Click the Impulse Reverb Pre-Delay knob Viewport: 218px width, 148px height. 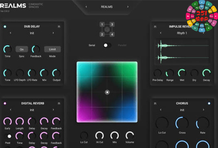coord(158,73)
